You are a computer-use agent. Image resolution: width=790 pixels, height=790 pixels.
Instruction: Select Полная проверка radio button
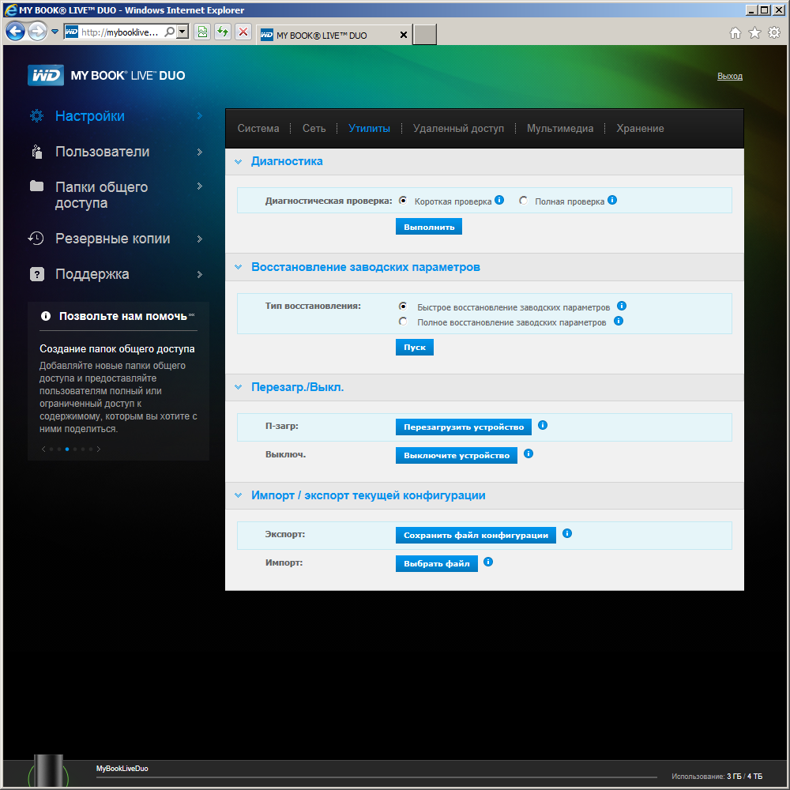tap(524, 201)
